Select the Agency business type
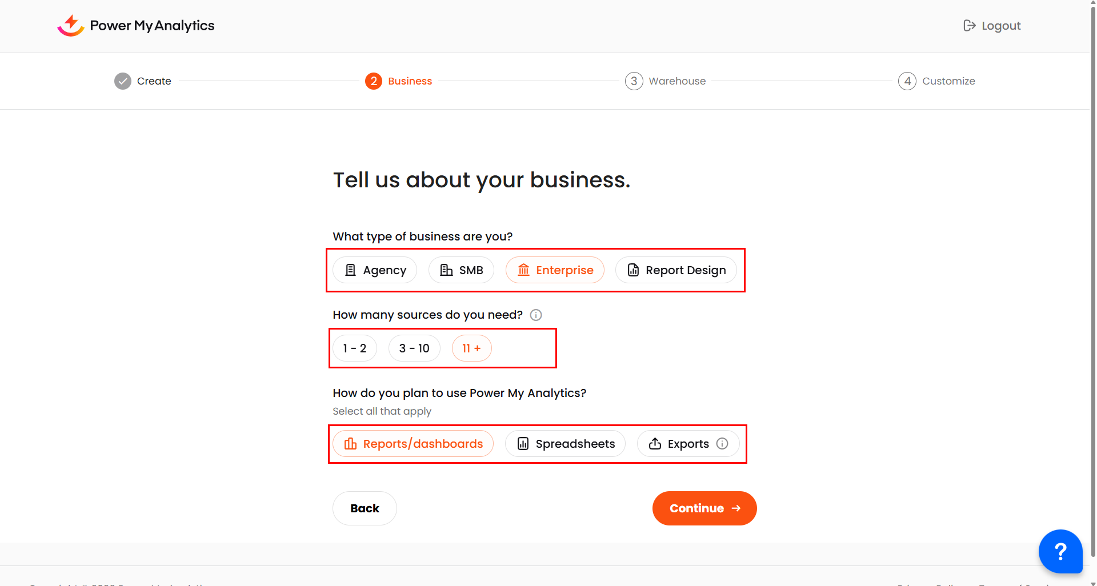The width and height of the screenshot is (1097, 586). tap(375, 270)
